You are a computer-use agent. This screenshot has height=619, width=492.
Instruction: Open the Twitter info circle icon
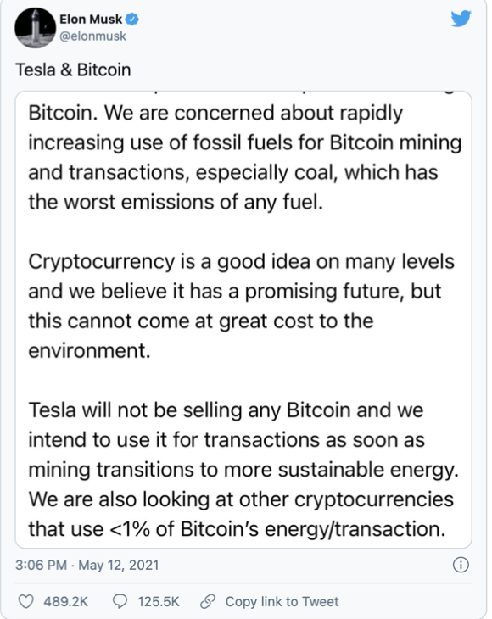coord(461,565)
